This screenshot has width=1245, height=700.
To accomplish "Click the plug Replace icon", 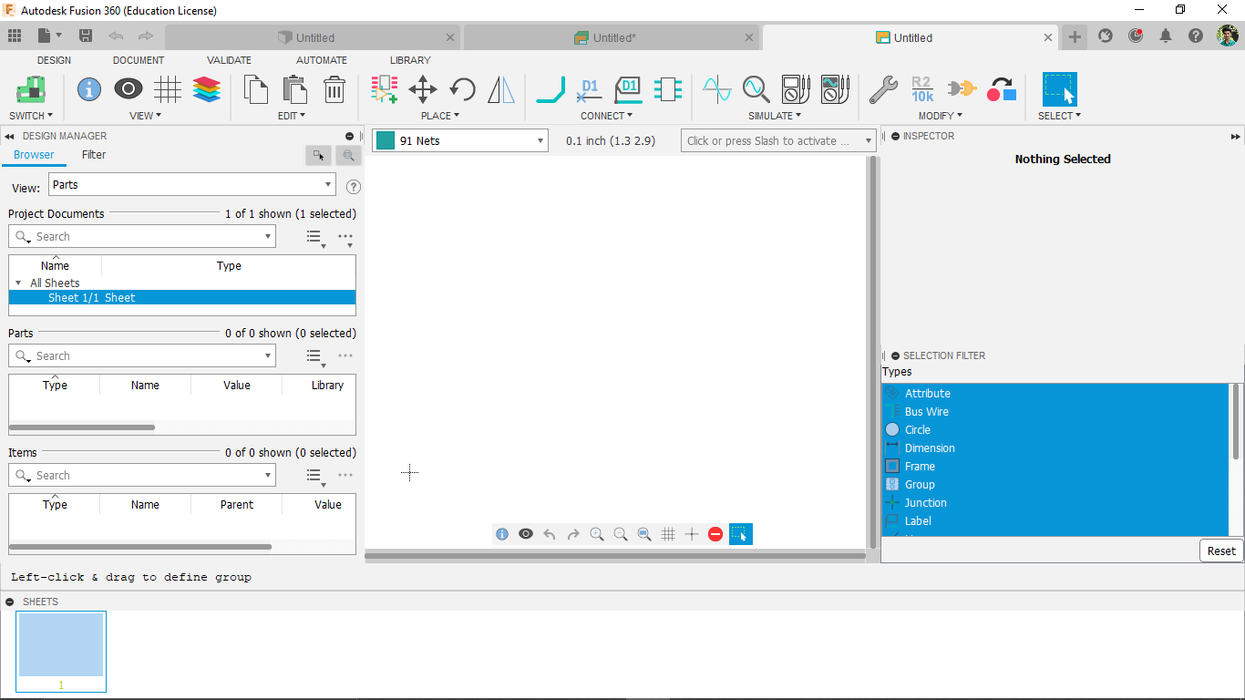I will (x=962, y=89).
